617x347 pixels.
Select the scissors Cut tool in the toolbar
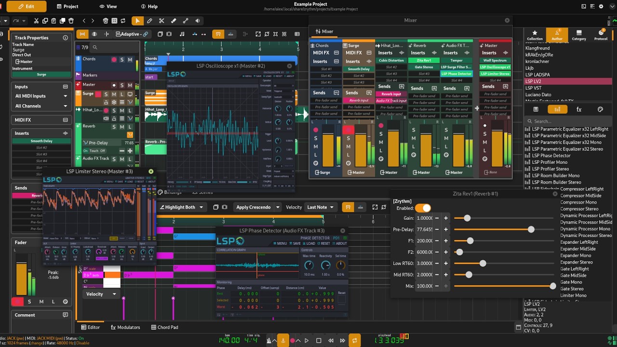click(x=161, y=21)
